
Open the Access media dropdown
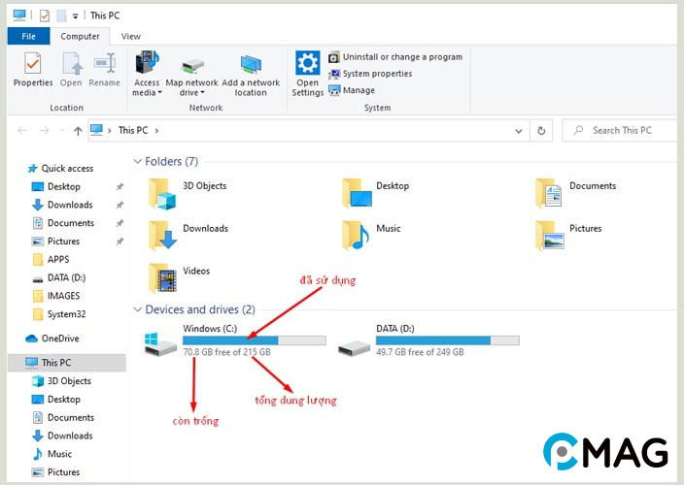(147, 87)
